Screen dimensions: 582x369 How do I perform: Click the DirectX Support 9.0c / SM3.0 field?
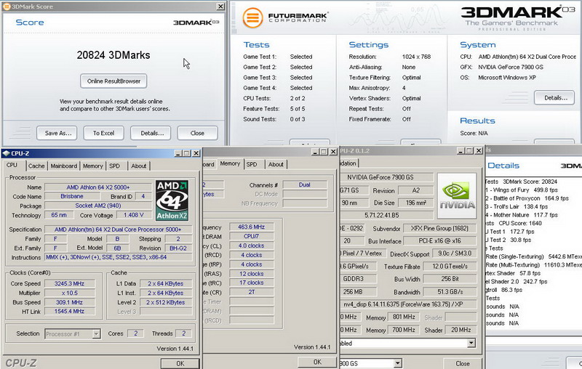(x=455, y=254)
